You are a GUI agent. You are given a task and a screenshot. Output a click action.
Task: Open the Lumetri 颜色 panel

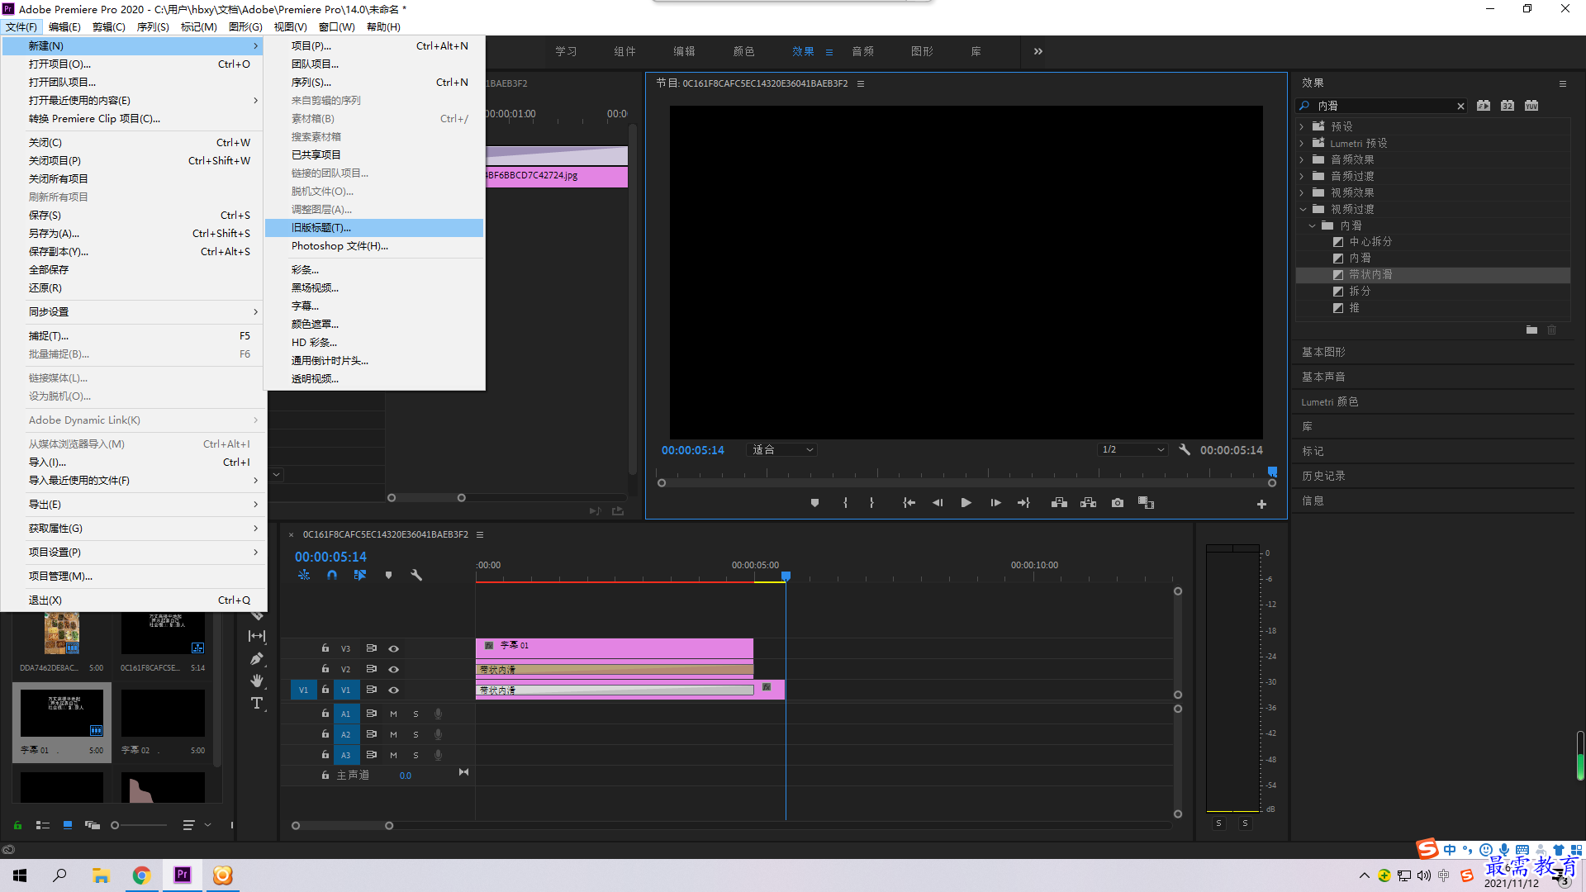[x=1330, y=401]
